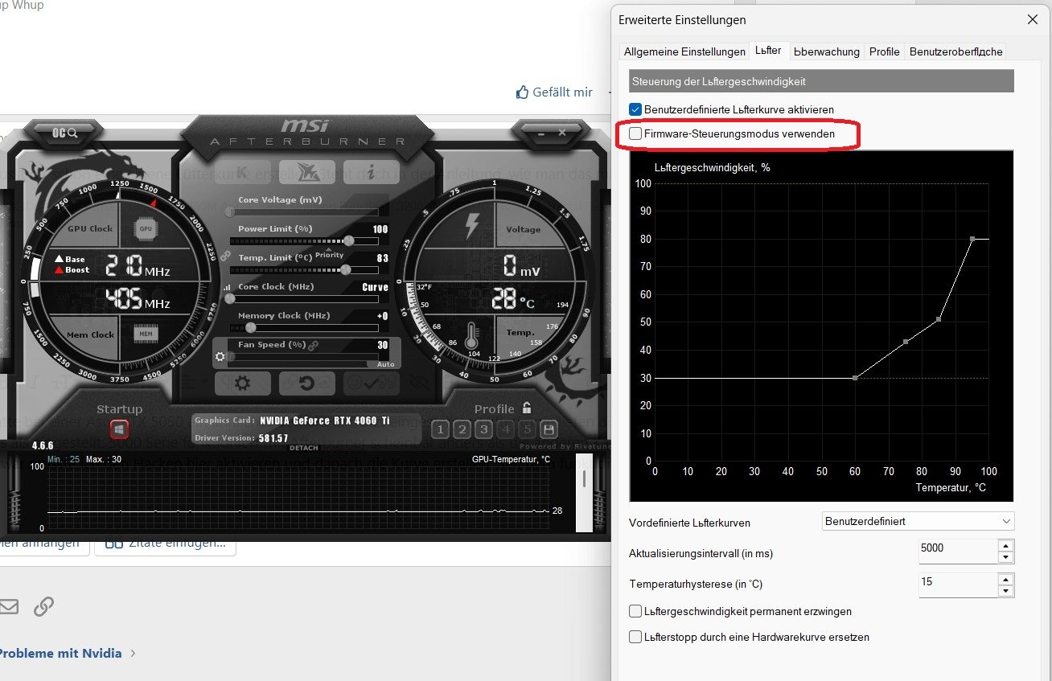Increase Aktualisierungsintervall with up arrow
The image size is (1052, 681).
pos(1005,544)
